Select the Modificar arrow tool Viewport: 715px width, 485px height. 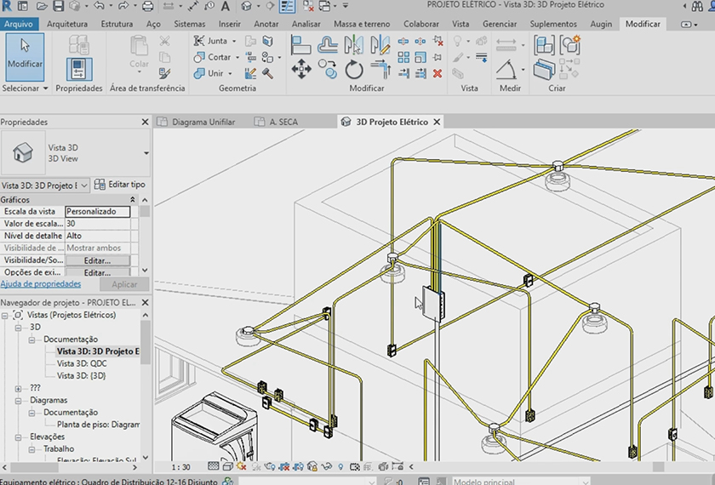pos(25,53)
